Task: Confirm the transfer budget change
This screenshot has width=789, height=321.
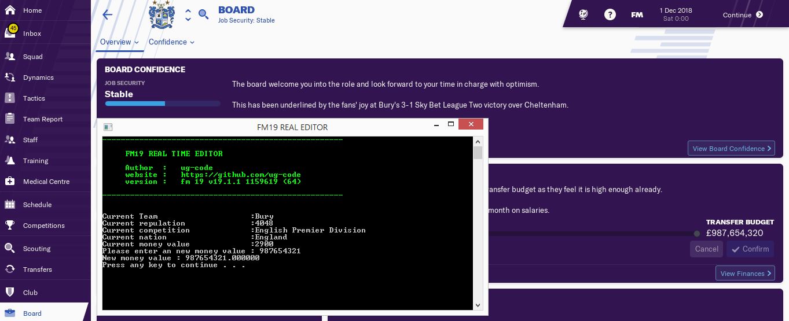Action: (x=750, y=249)
